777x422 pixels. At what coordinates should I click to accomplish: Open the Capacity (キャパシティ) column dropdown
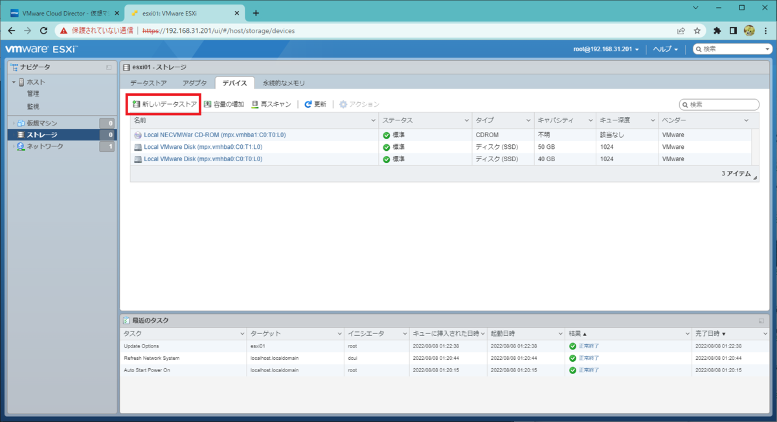pos(591,121)
